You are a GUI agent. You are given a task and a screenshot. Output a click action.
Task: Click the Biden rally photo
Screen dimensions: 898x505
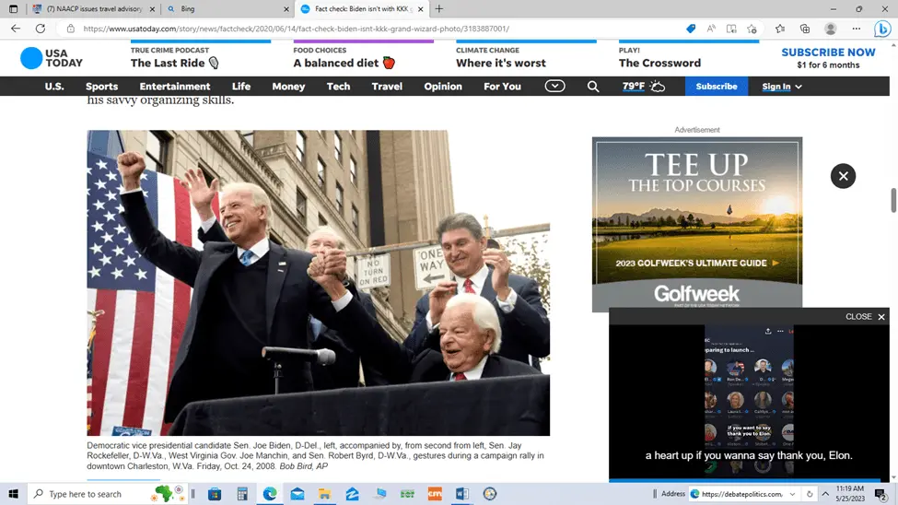tap(319, 283)
